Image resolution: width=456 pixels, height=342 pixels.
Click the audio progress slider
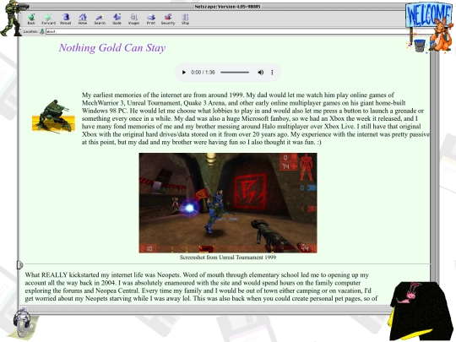pyautogui.click(x=235, y=73)
